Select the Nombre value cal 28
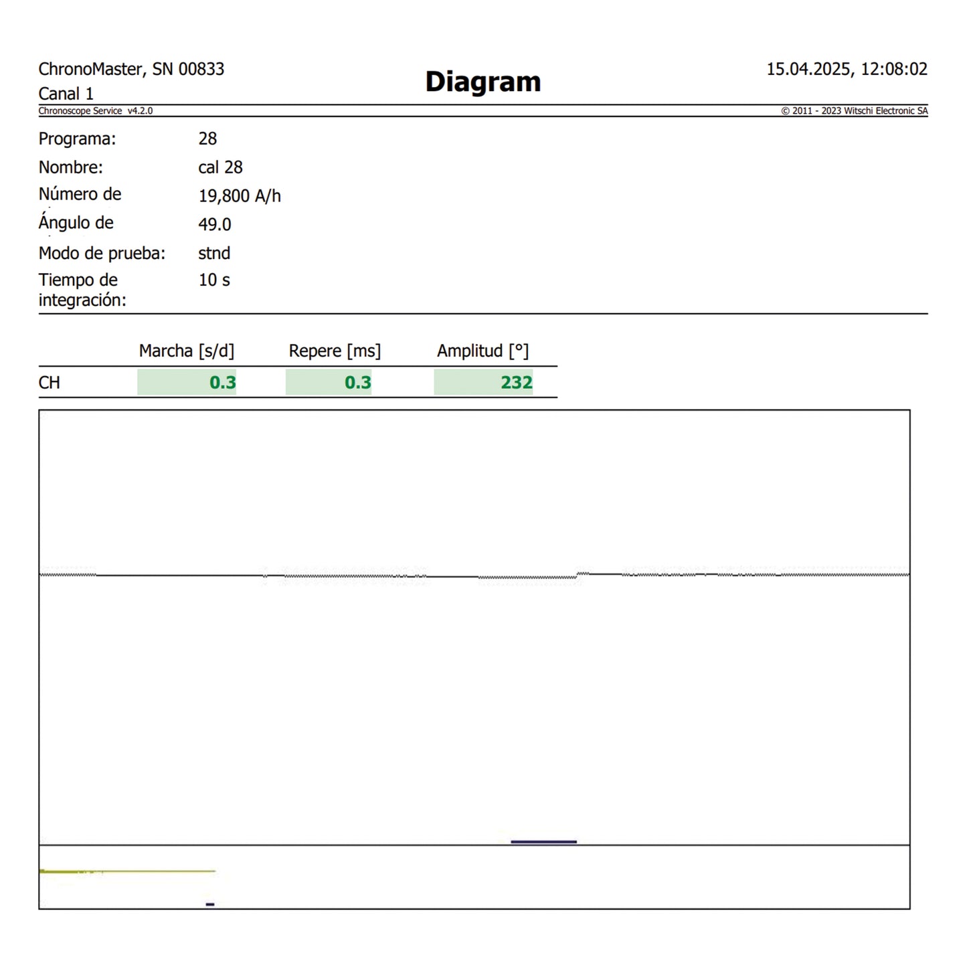This screenshot has width=967, height=967. (220, 167)
